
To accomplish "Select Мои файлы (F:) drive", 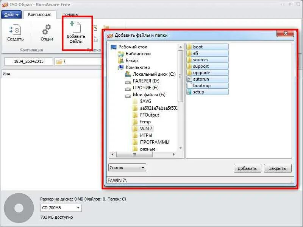I will 145,95.
